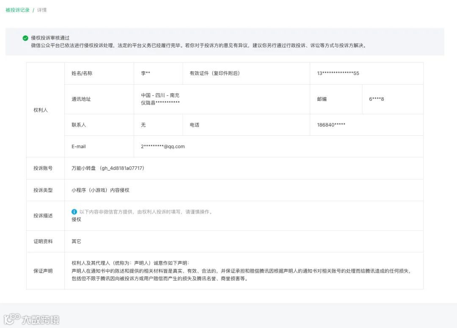
Task: Click the 联系人 label cell
Action: tap(99, 125)
